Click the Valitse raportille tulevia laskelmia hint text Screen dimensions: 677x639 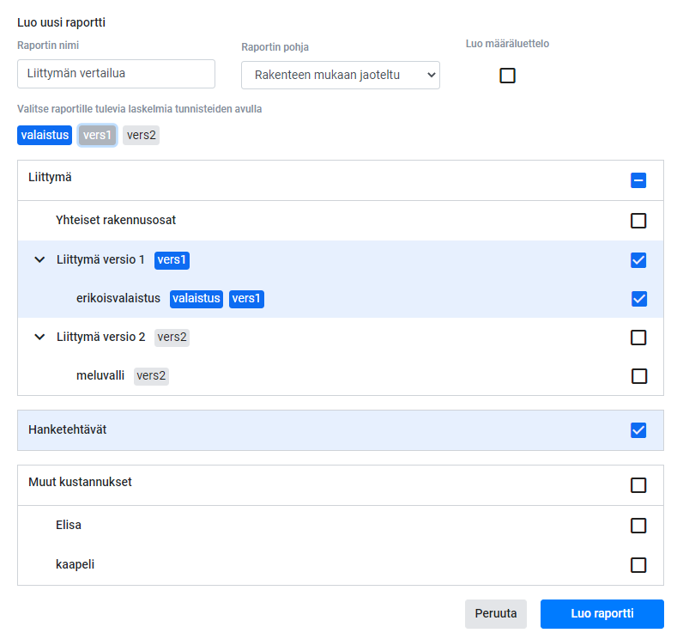(140, 109)
